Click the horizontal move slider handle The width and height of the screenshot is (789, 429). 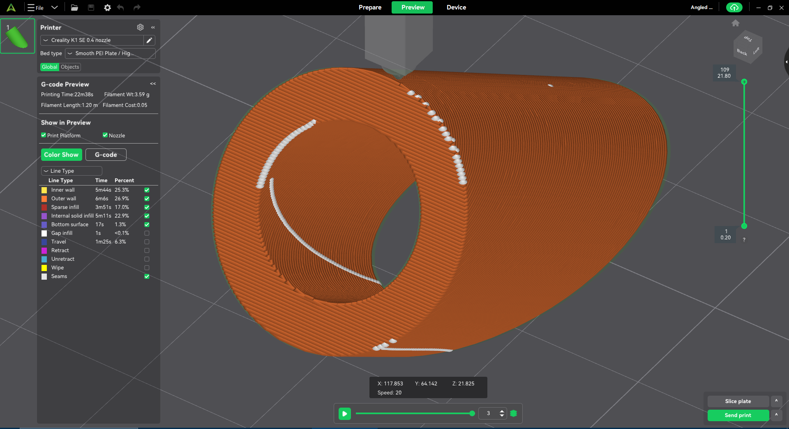click(472, 413)
